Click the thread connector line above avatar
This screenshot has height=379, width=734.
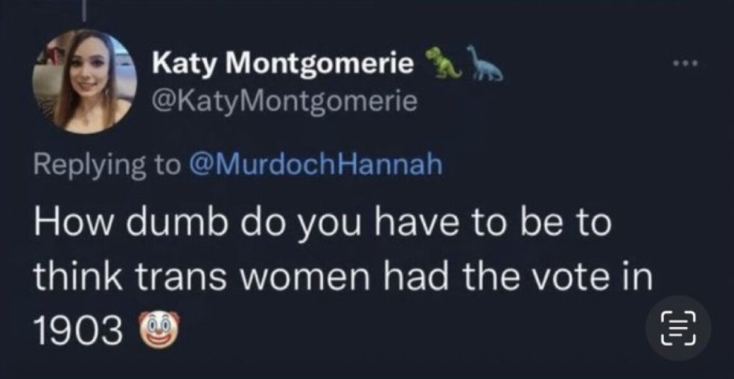[85, 11]
